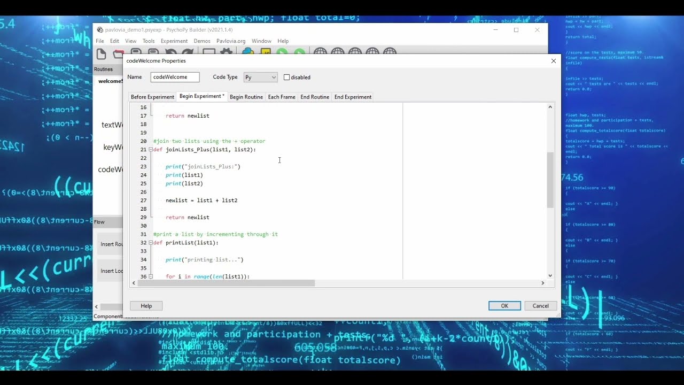This screenshot has width=684, height=385.
Task: Select the codeWelcome component in the routine
Action: (x=111, y=170)
